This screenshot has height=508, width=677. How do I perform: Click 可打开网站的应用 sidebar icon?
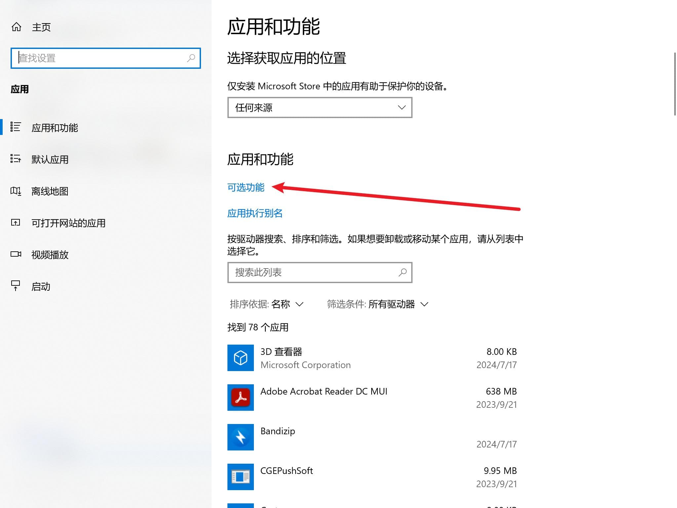pyautogui.click(x=16, y=223)
